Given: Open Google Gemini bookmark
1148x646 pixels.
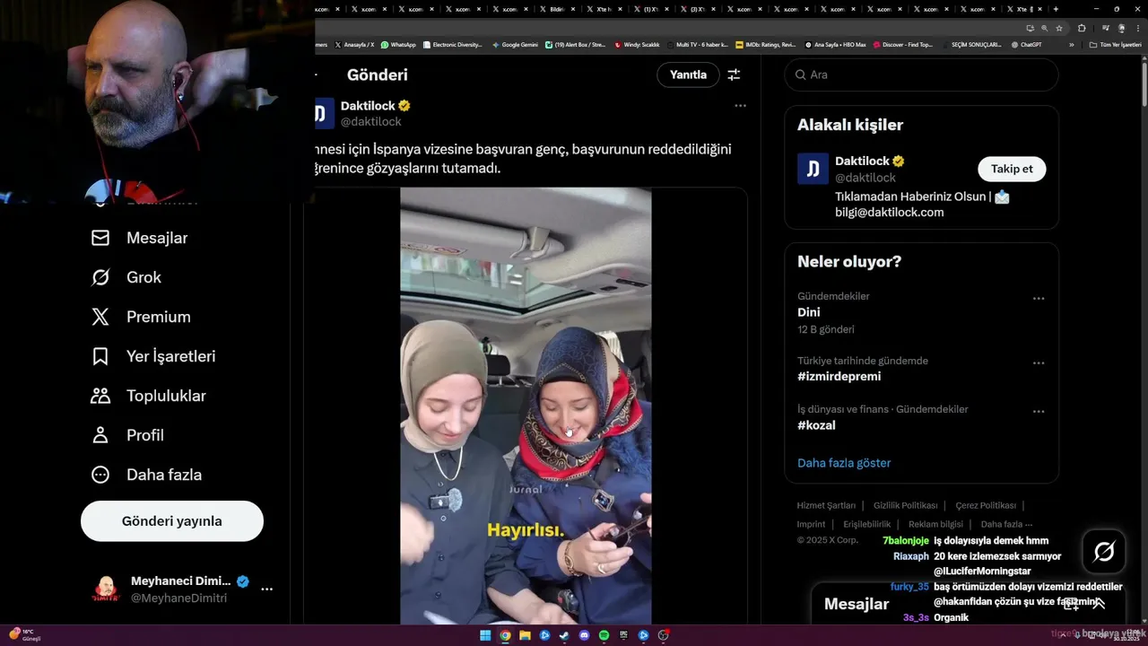Looking at the screenshot, I should tap(515, 44).
